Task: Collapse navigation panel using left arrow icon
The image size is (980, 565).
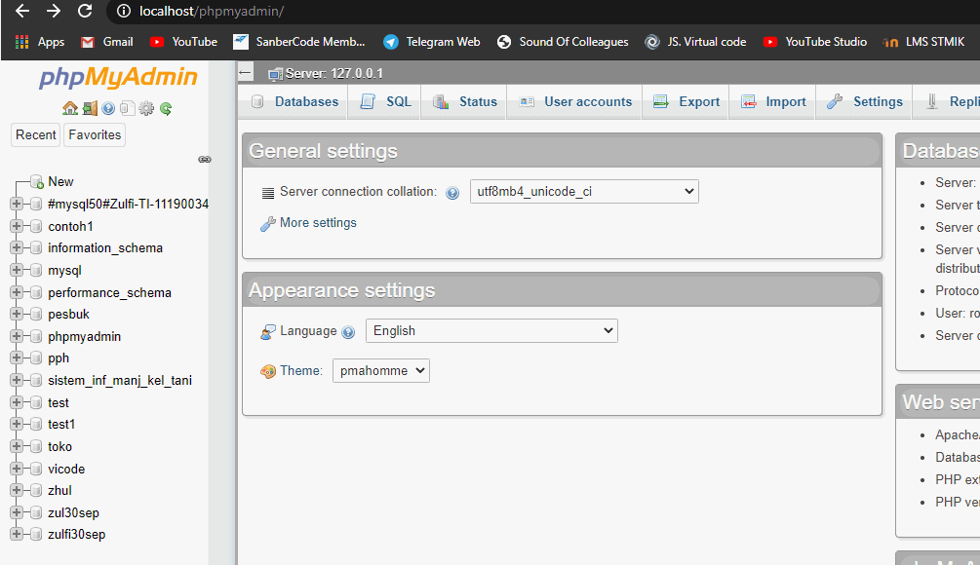Action: (x=245, y=73)
